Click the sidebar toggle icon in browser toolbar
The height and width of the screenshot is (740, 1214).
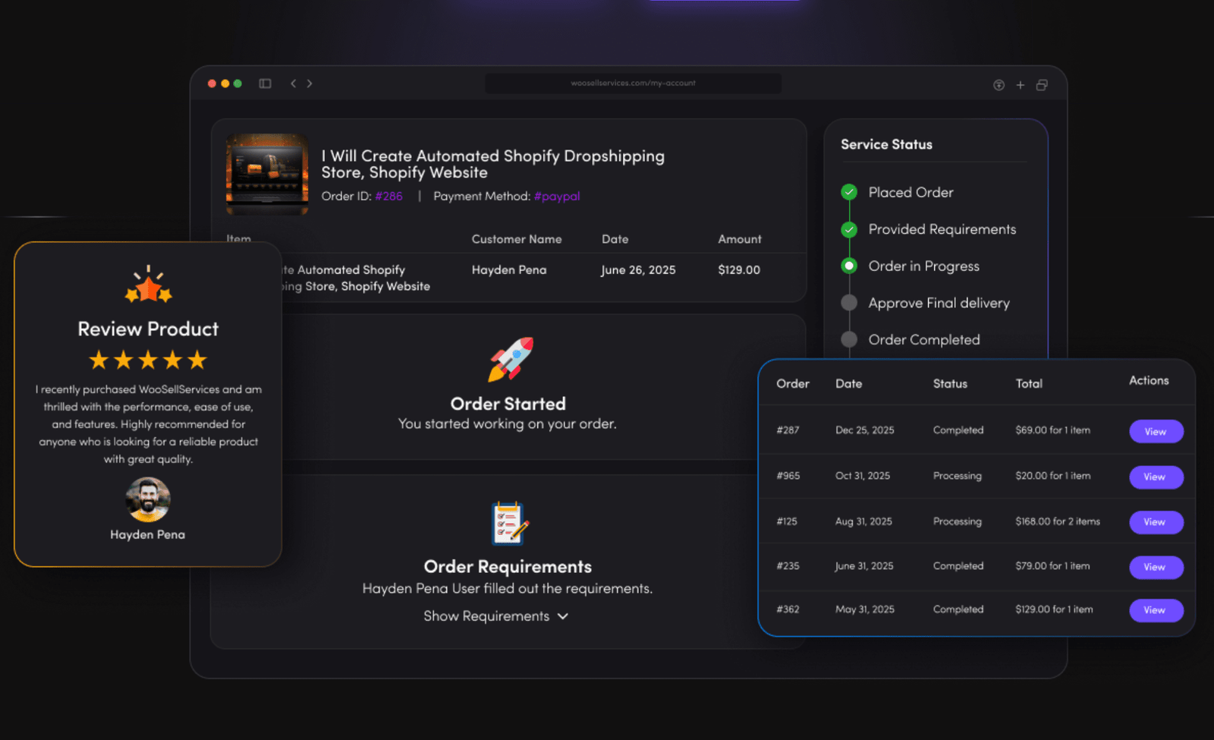(x=265, y=83)
